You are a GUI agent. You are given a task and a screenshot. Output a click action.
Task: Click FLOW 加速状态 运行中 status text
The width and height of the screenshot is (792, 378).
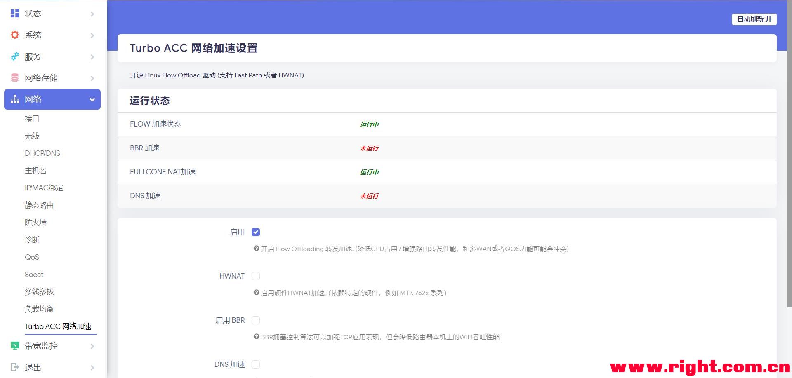click(369, 124)
